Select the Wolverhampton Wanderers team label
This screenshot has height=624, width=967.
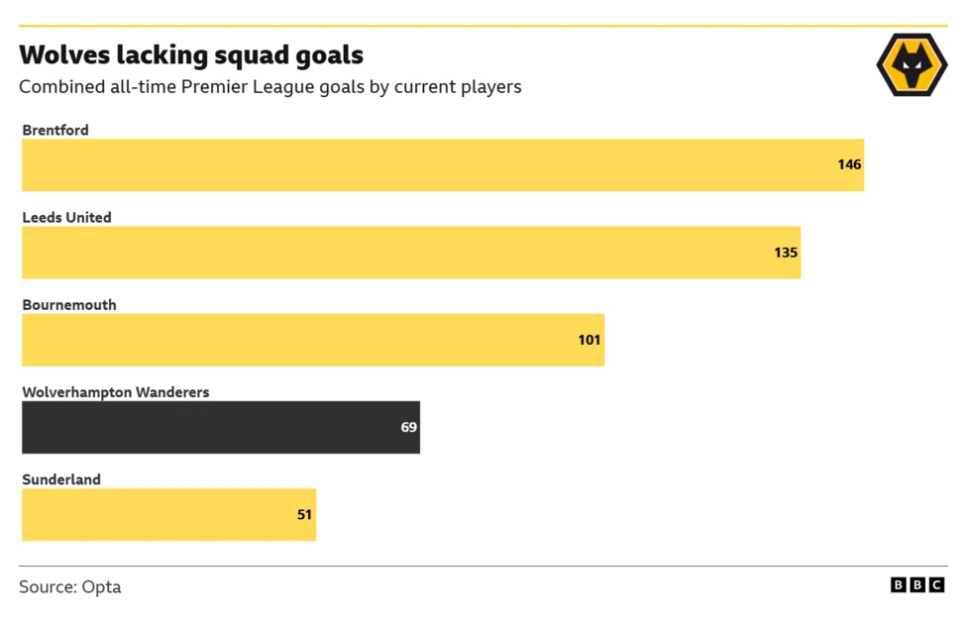pyautogui.click(x=116, y=392)
